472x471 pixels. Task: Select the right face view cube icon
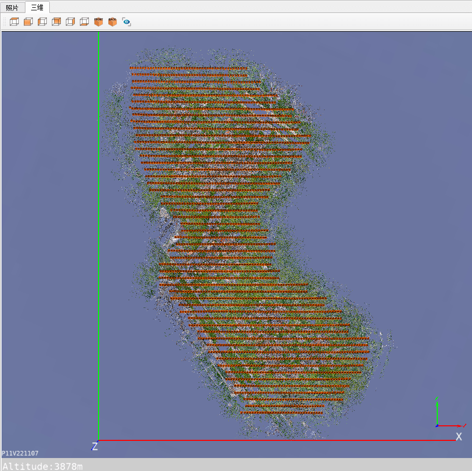coord(70,22)
